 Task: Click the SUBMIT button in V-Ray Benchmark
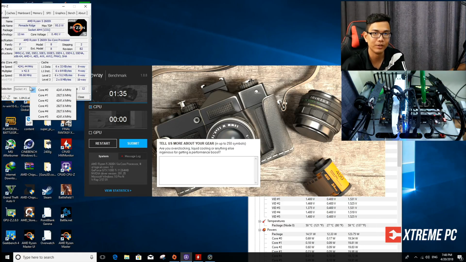(133, 143)
